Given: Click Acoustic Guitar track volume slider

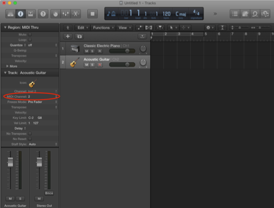Looking at the screenshot, I should coord(122,65).
